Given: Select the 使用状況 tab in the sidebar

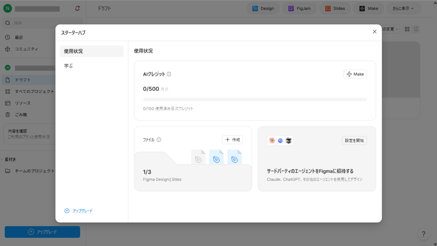Looking at the screenshot, I should (x=92, y=51).
